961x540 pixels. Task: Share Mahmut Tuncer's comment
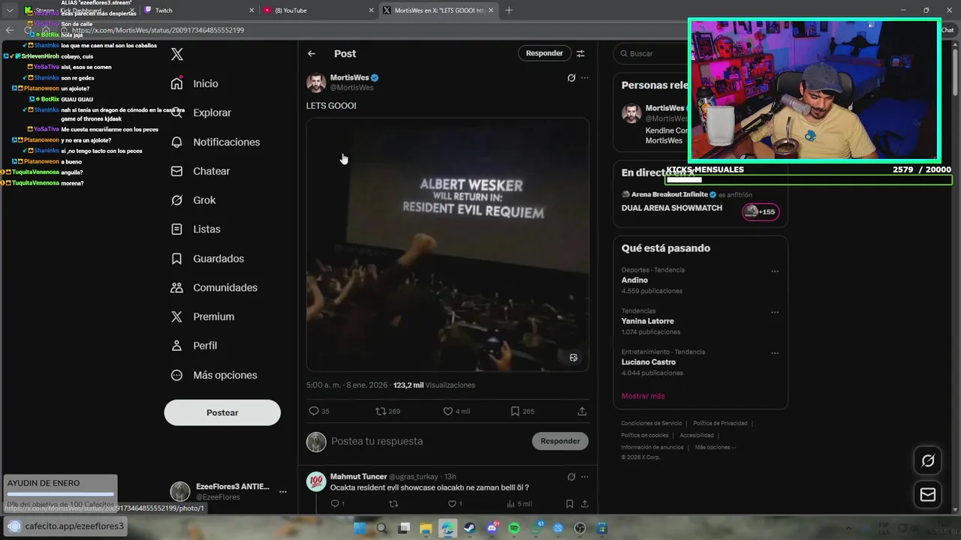[584, 504]
